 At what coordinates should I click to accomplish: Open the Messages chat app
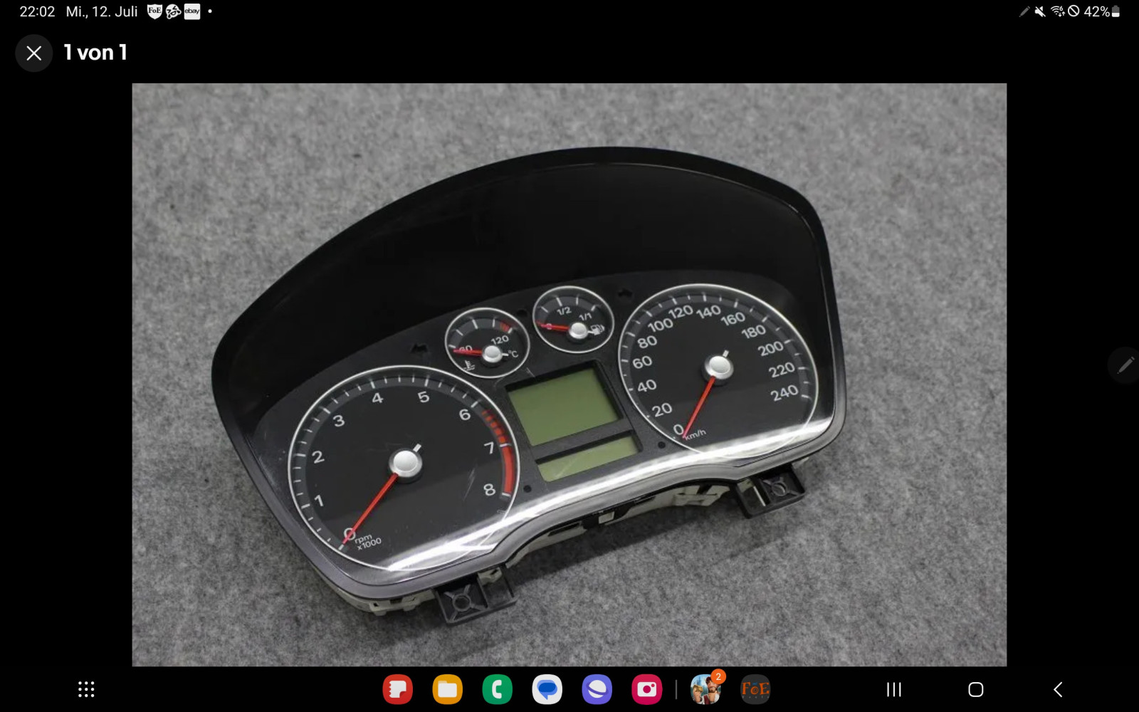547,689
